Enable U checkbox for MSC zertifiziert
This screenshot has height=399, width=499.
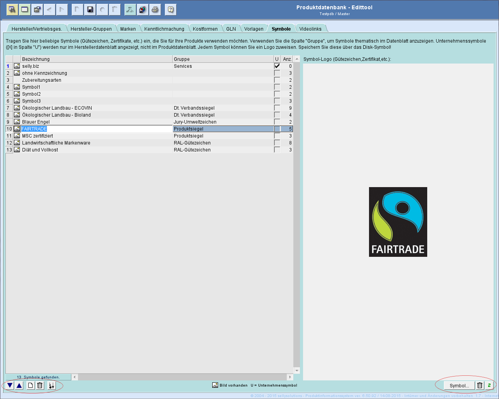[x=277, y=136]
